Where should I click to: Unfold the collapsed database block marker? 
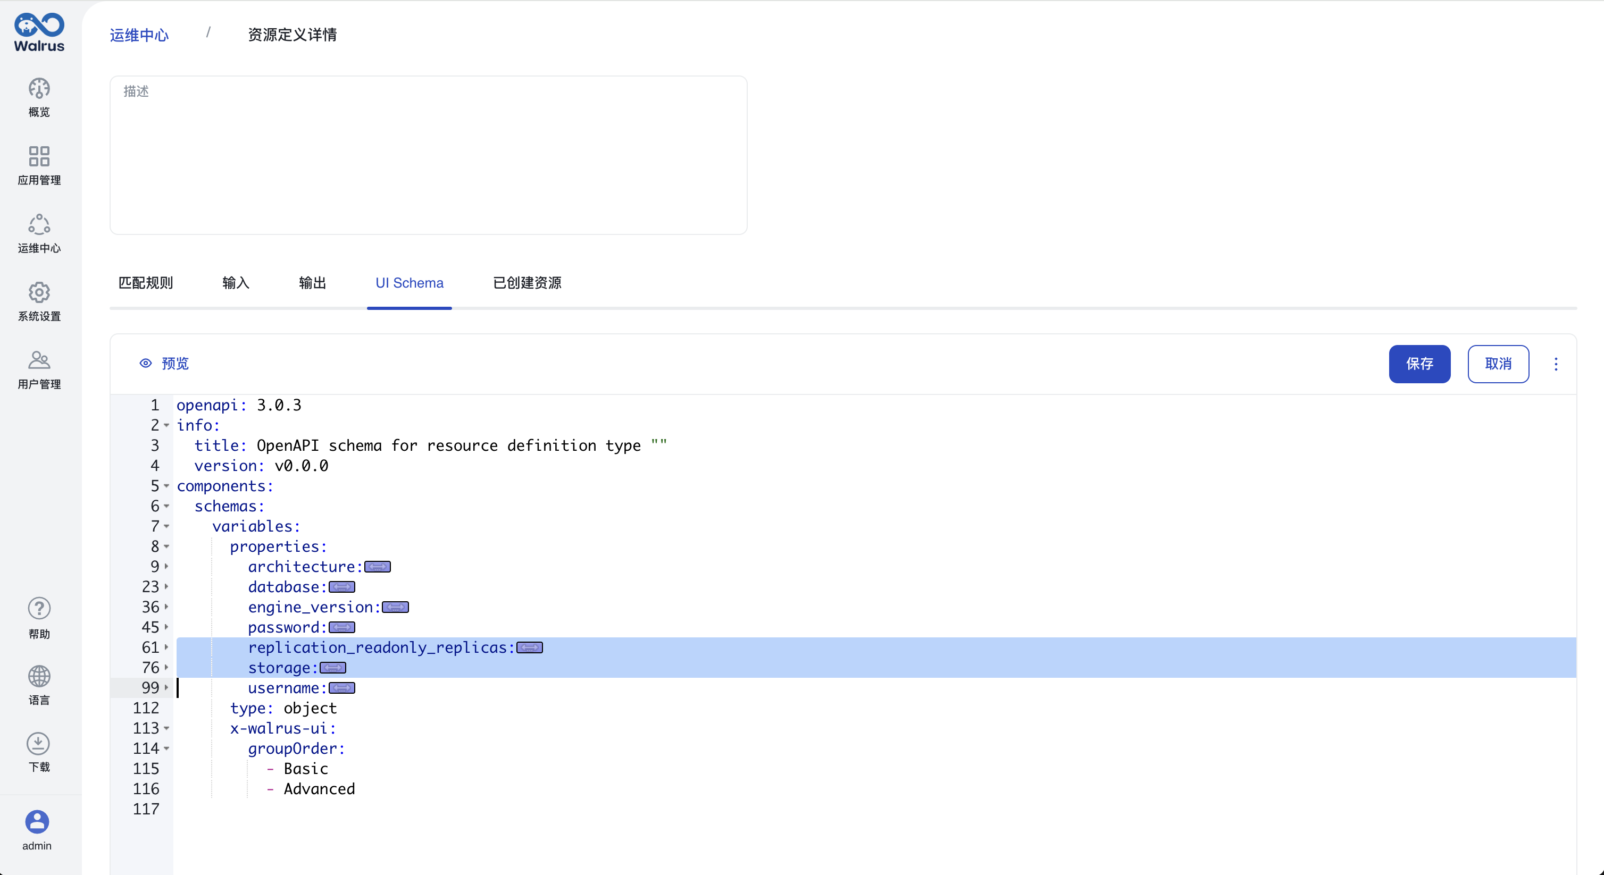342,587
